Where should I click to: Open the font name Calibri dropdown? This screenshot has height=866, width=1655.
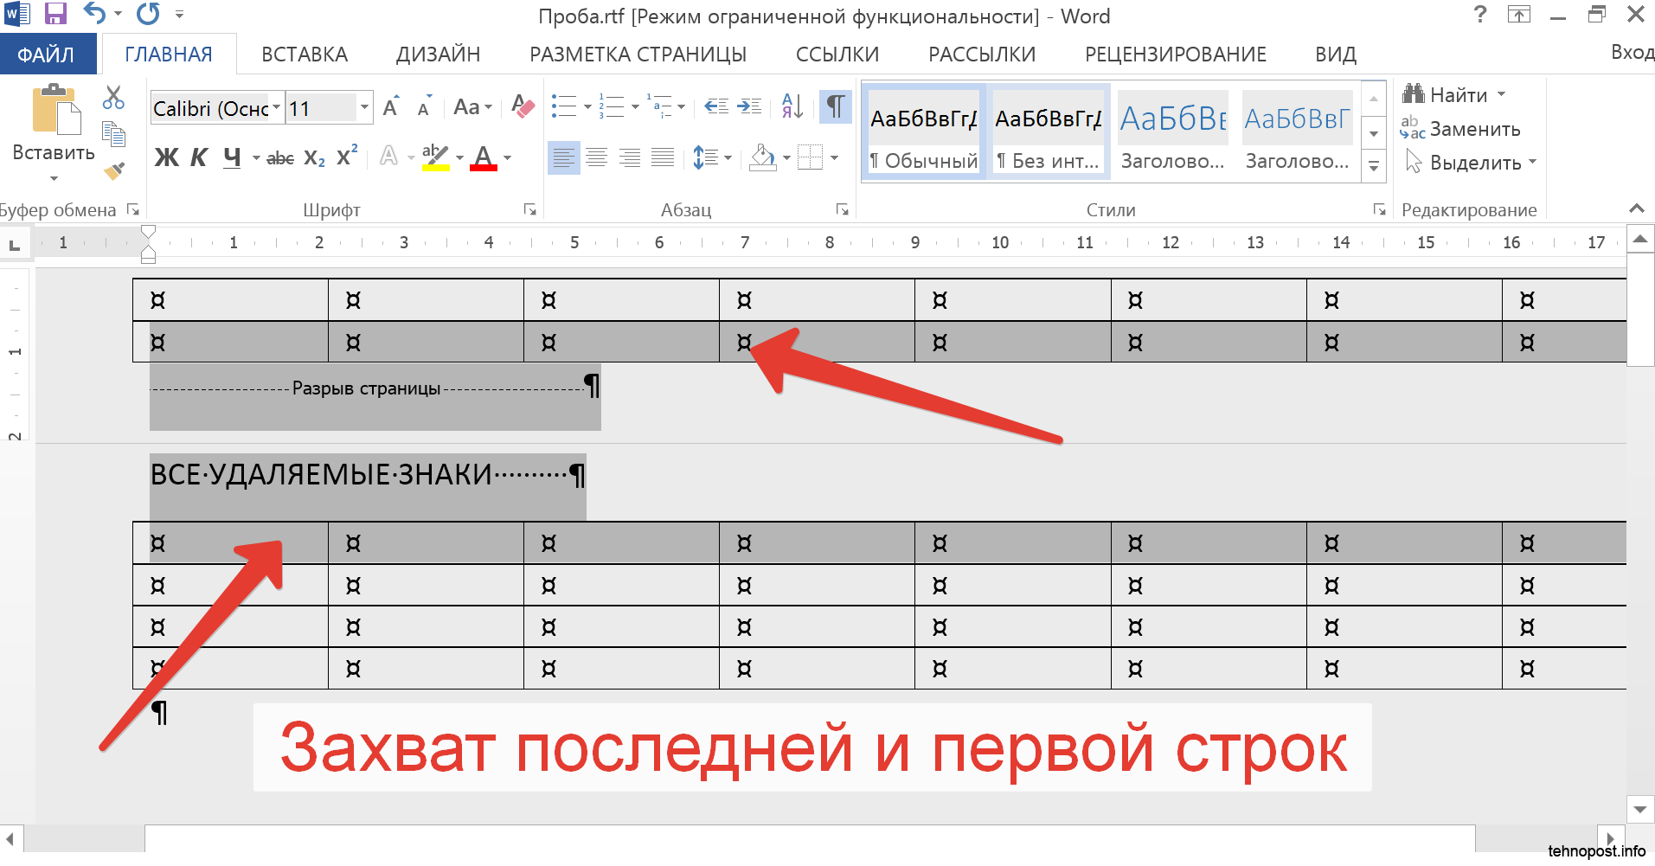click(276, 107)
